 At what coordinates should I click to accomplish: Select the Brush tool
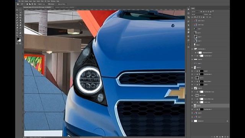pos(17,20)
